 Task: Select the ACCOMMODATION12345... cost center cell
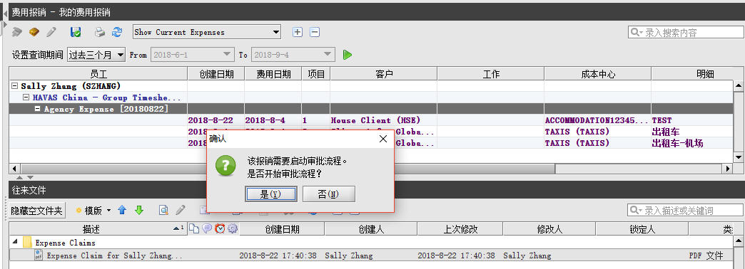(598, 120)
